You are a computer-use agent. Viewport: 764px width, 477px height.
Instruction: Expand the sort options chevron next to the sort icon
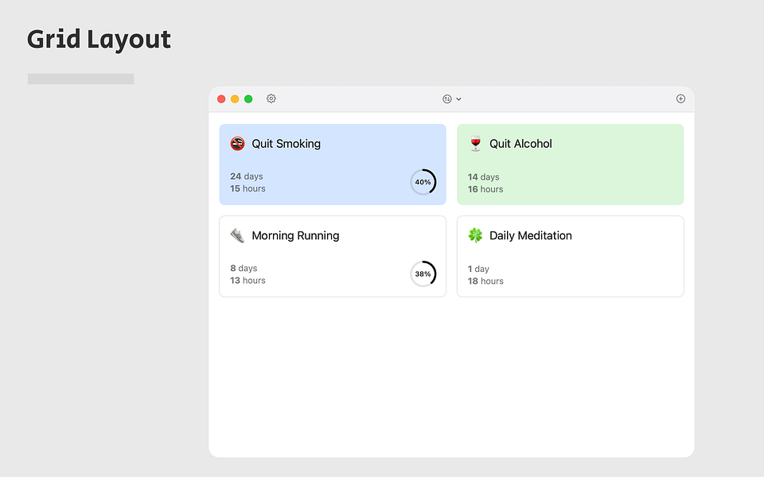(x=458, y=99)
